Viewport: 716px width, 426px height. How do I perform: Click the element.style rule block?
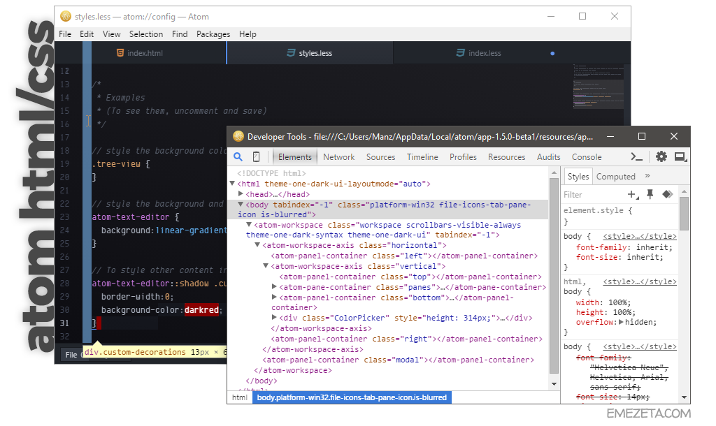pos(620,216)
